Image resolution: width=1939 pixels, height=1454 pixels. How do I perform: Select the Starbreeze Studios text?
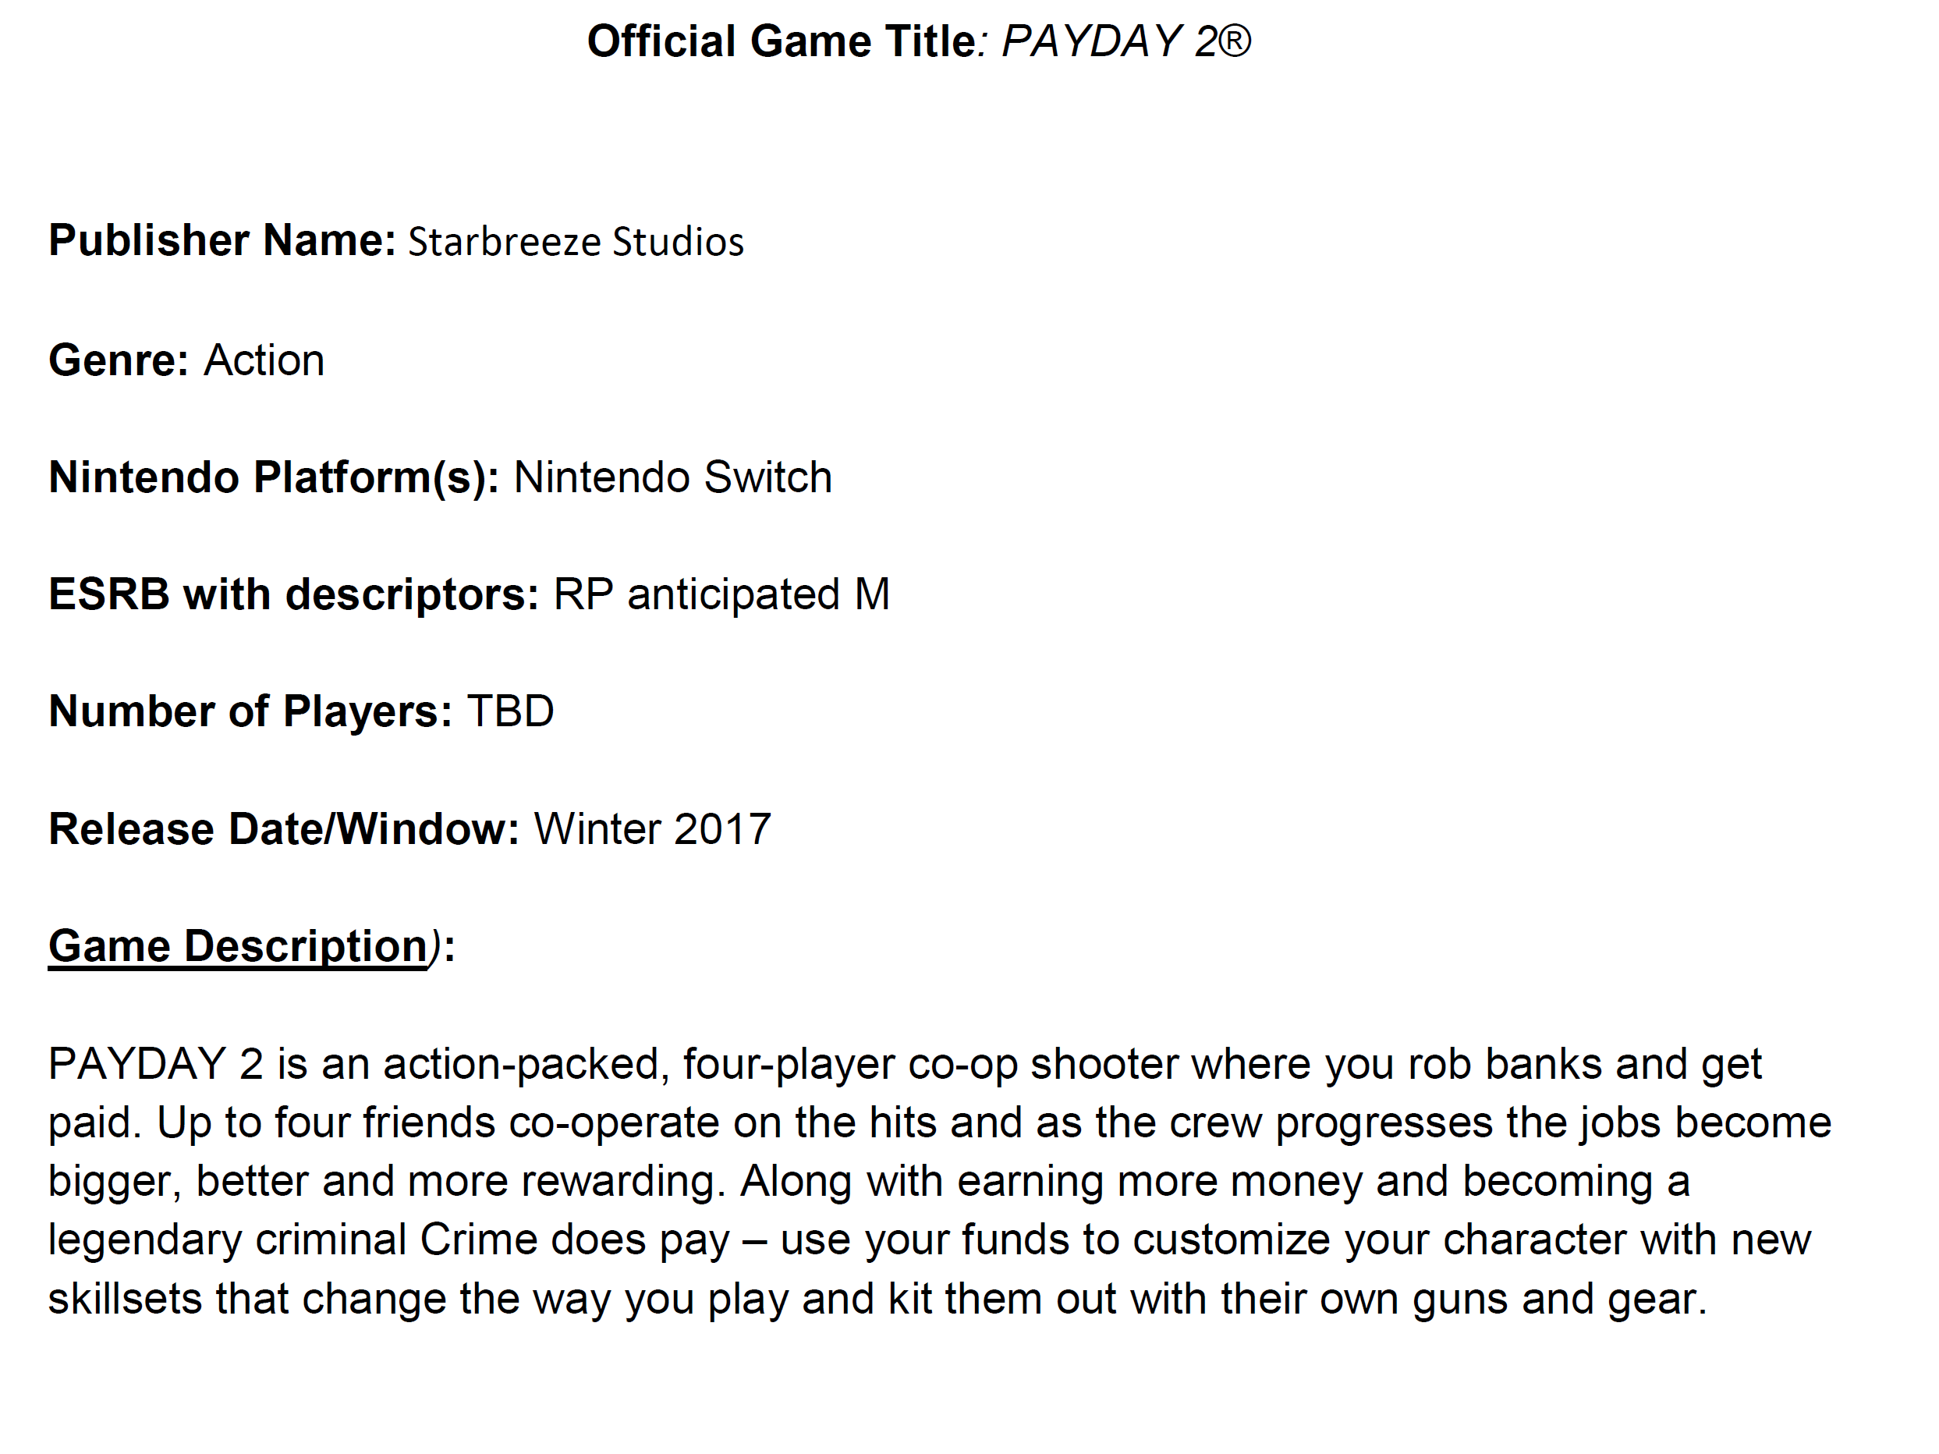click(576, 242)
